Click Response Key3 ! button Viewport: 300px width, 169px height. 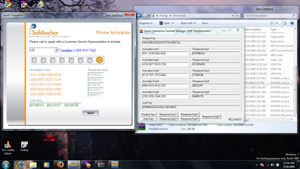point(168,119)
